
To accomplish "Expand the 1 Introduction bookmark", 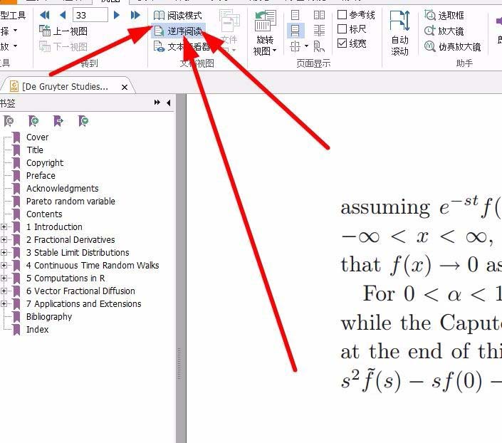I will click(x=4, y=227).
